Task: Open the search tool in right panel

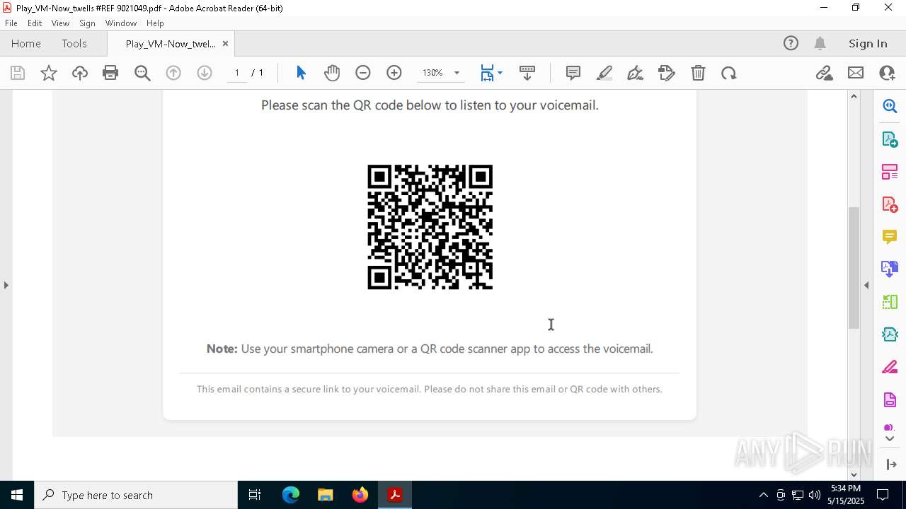Action: pyautogui.click(x=890, y=106)
